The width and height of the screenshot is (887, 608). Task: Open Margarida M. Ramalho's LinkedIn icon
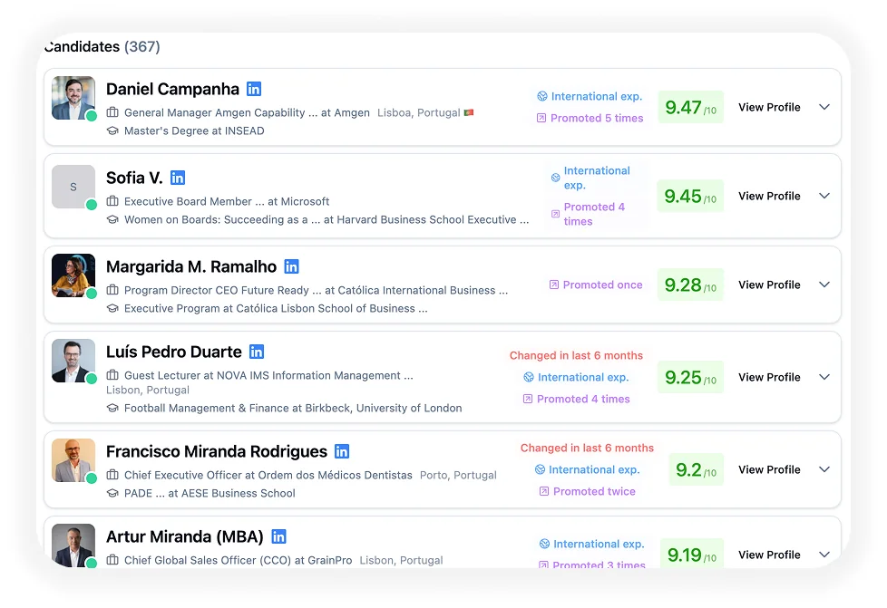[291, 266]
